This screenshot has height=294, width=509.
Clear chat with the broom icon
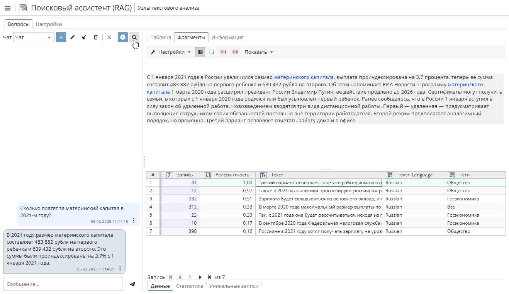tap(84, 37)
